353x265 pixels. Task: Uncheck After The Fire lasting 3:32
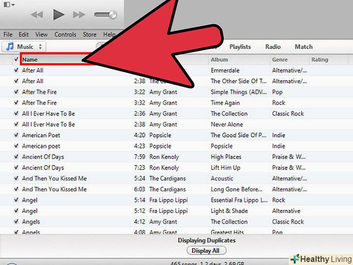(16, 103)
